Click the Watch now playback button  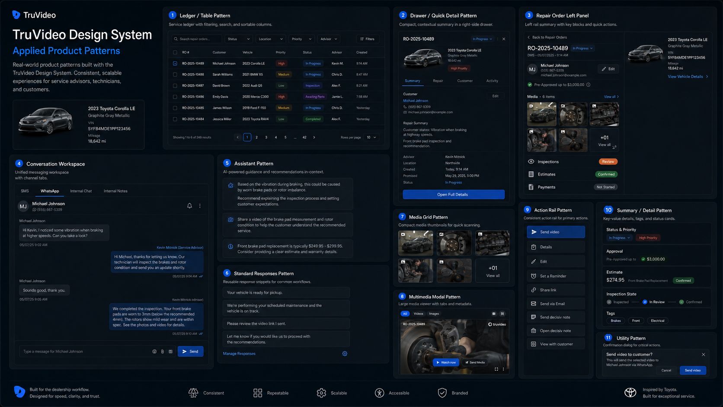tap(446, 362)
